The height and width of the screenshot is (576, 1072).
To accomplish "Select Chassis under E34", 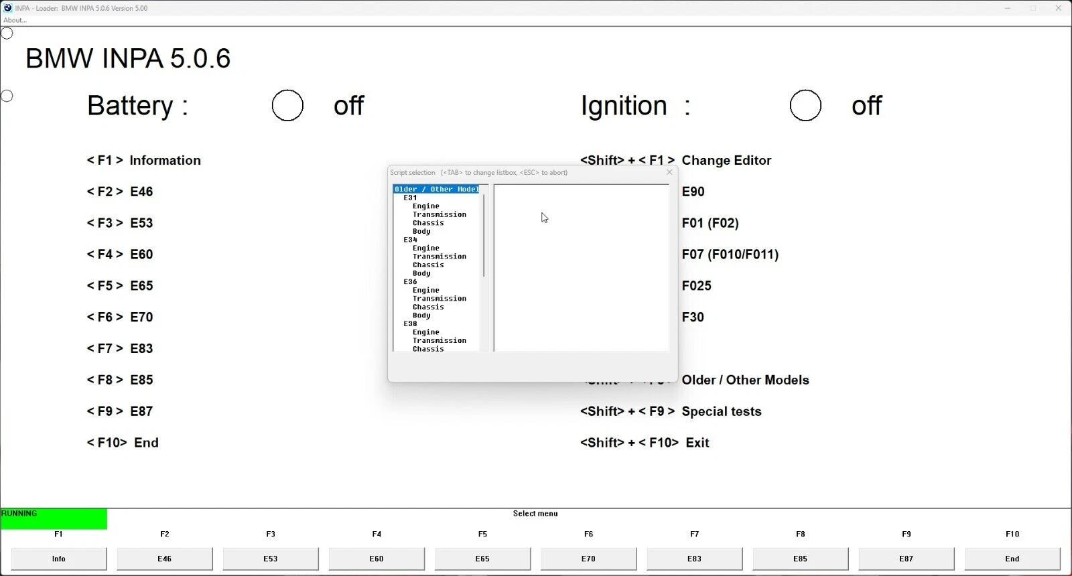I will pos(428,265).
